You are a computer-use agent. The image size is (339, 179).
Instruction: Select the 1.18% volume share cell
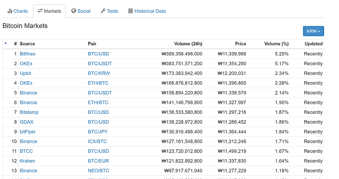282,170
